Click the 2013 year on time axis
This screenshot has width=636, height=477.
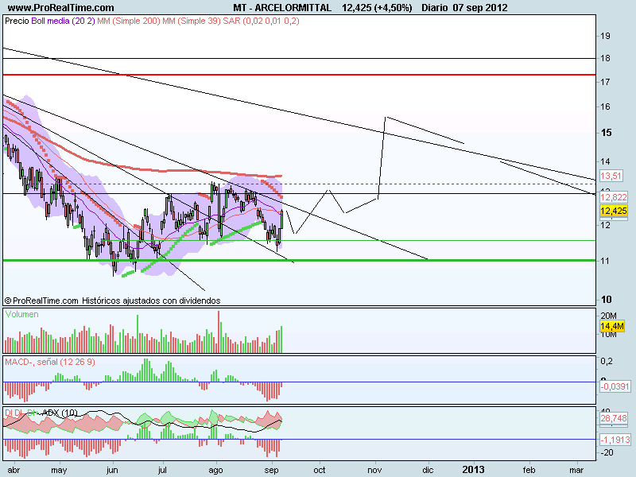tap(473, 469)
